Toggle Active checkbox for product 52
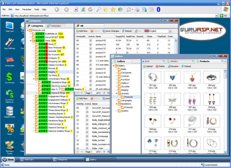The height and width of the screenshot is (168, 231). coord(90,48)
